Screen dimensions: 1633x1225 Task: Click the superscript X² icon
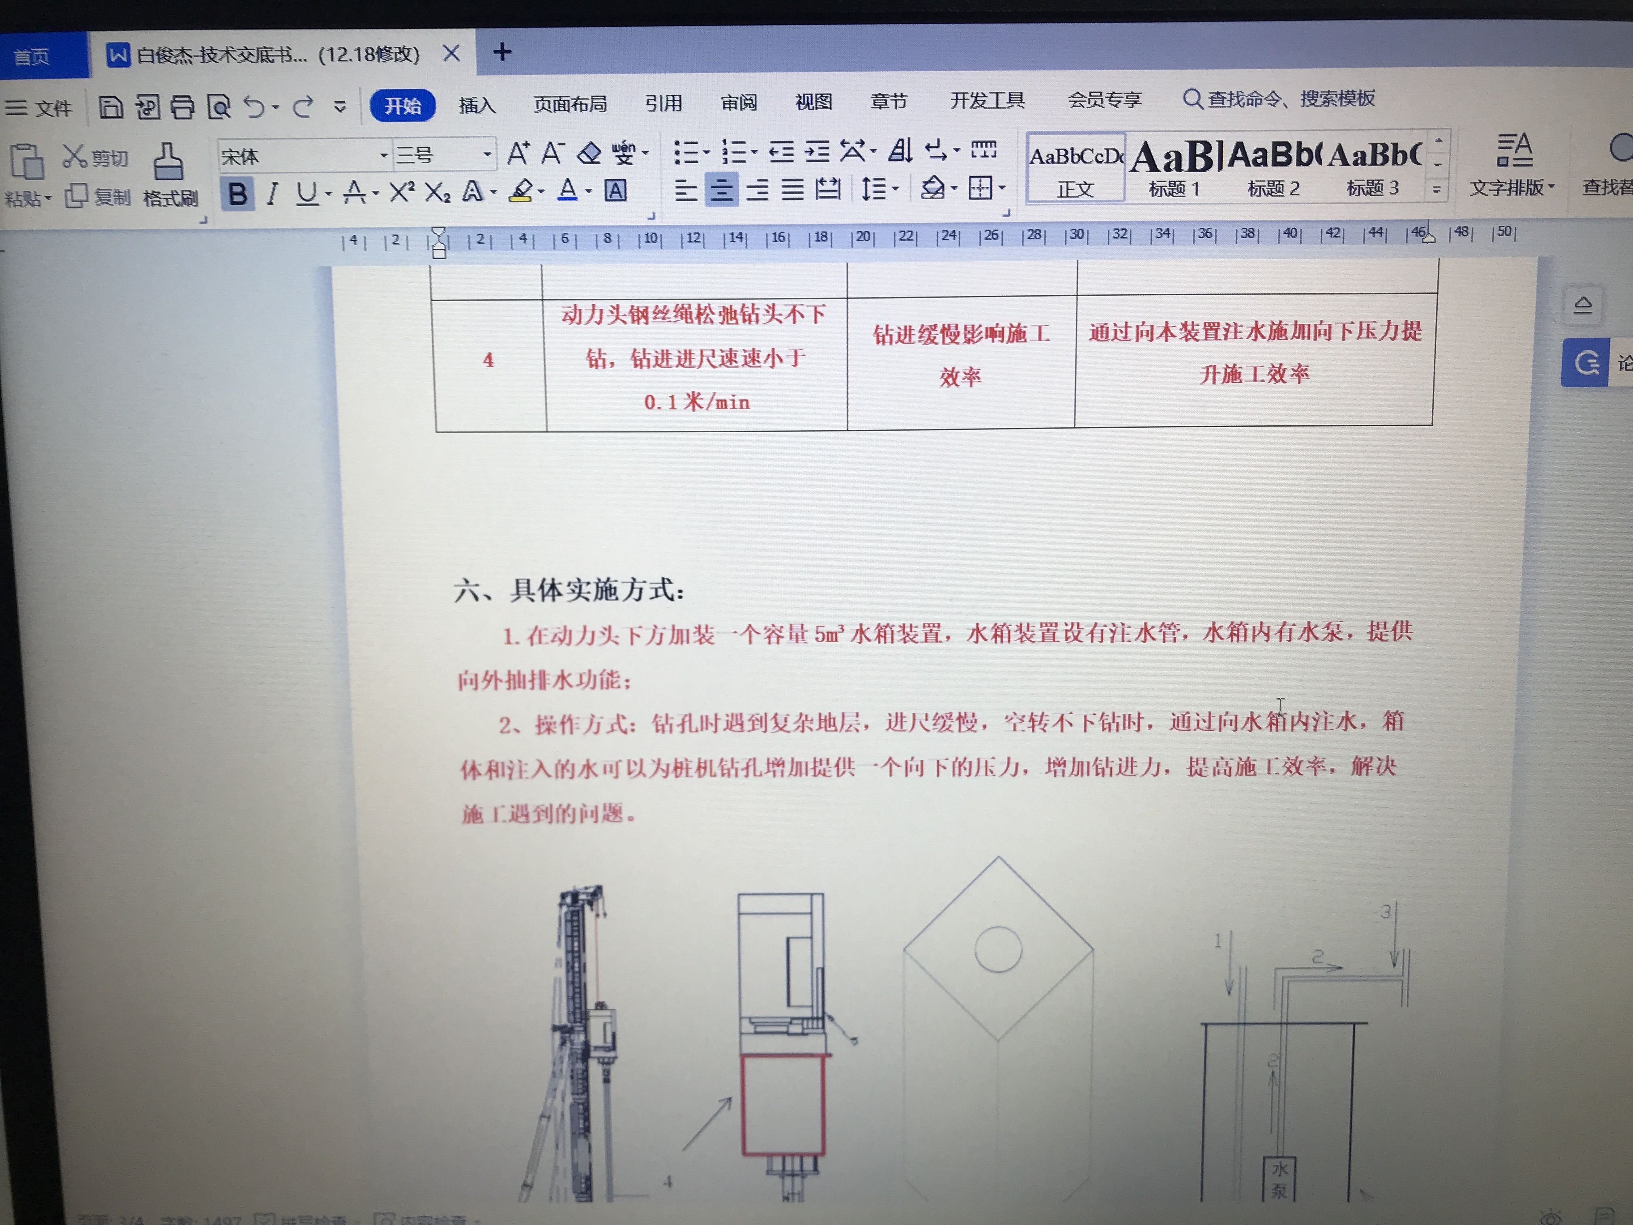coord(402,193)
